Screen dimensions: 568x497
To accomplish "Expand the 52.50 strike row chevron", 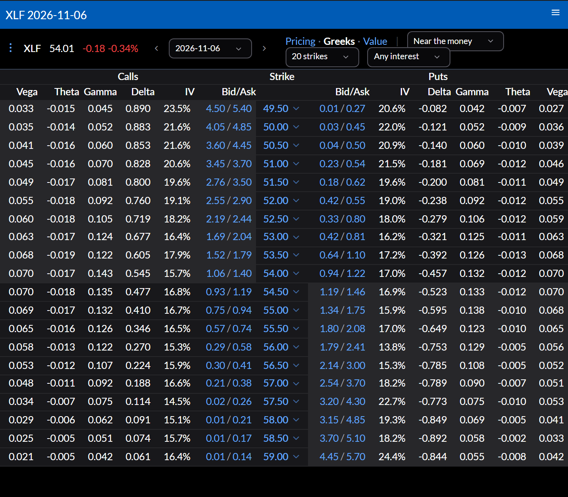I will click(296, 219).
